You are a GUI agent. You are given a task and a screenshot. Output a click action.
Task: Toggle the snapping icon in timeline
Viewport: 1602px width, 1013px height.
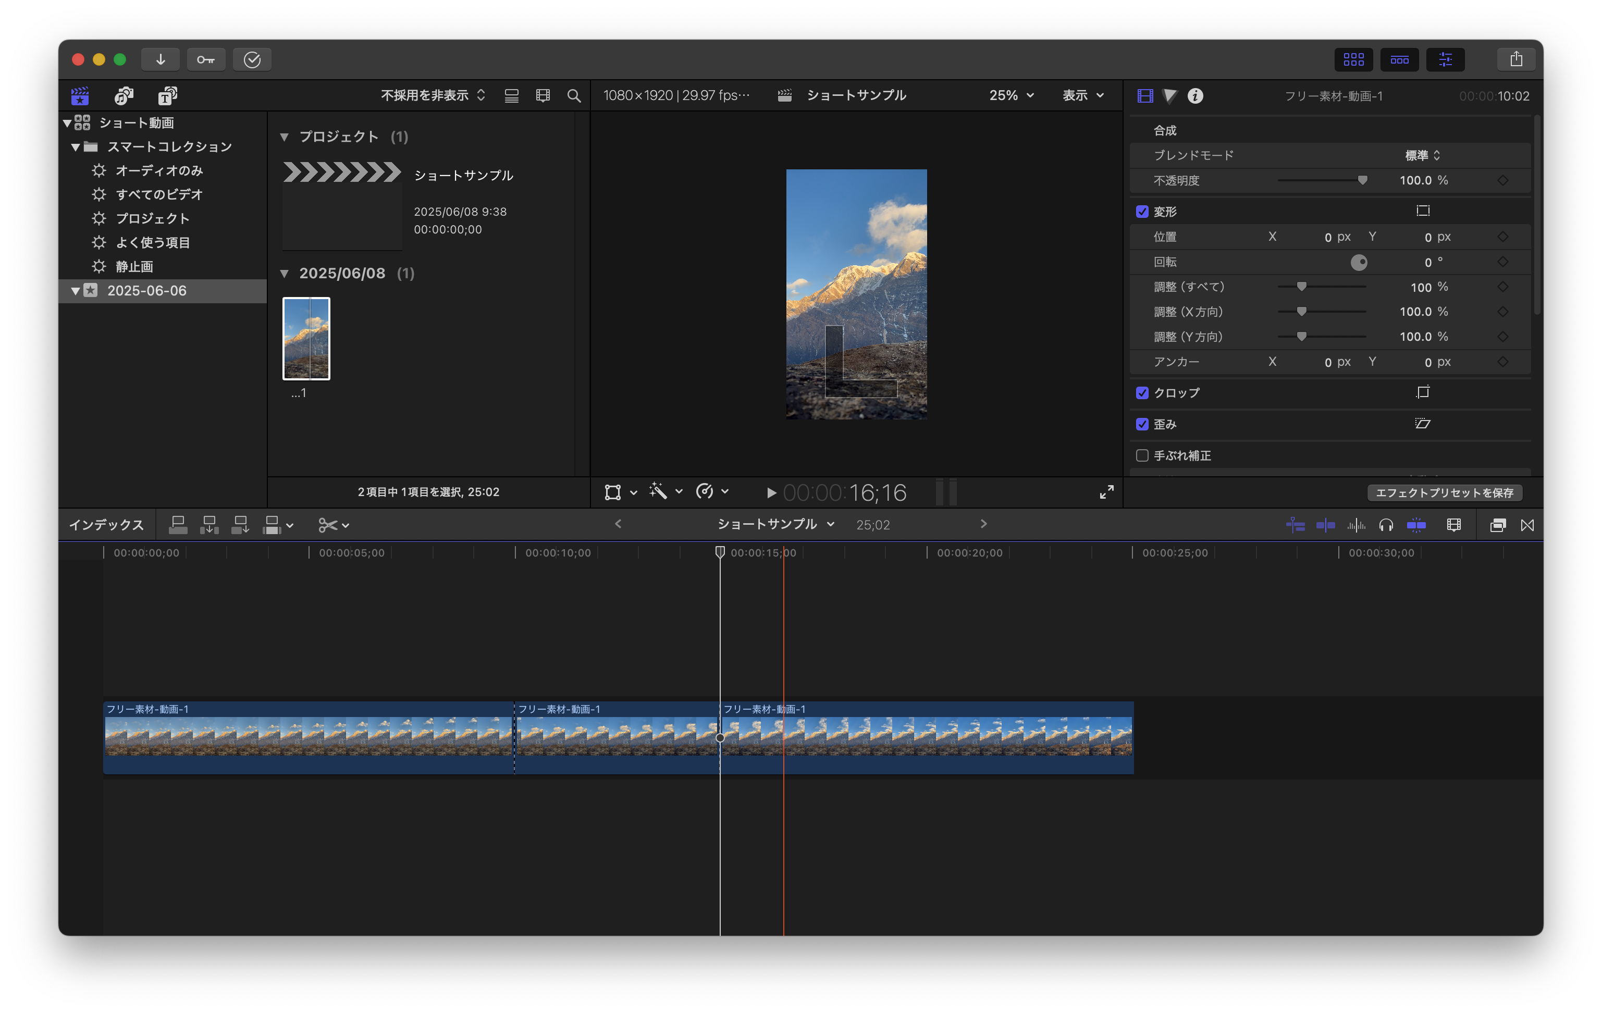tap(1416, 525)
